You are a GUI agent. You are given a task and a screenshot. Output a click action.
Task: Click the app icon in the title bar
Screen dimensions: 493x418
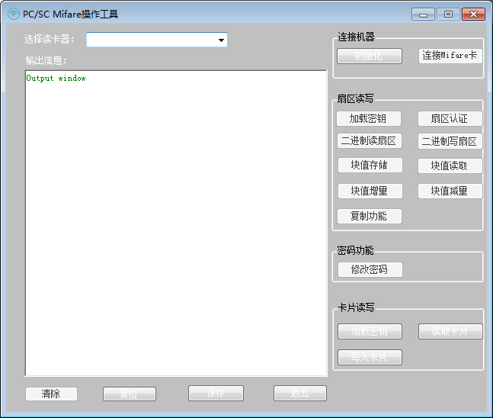pyautogui.click(x=14, y=14)
